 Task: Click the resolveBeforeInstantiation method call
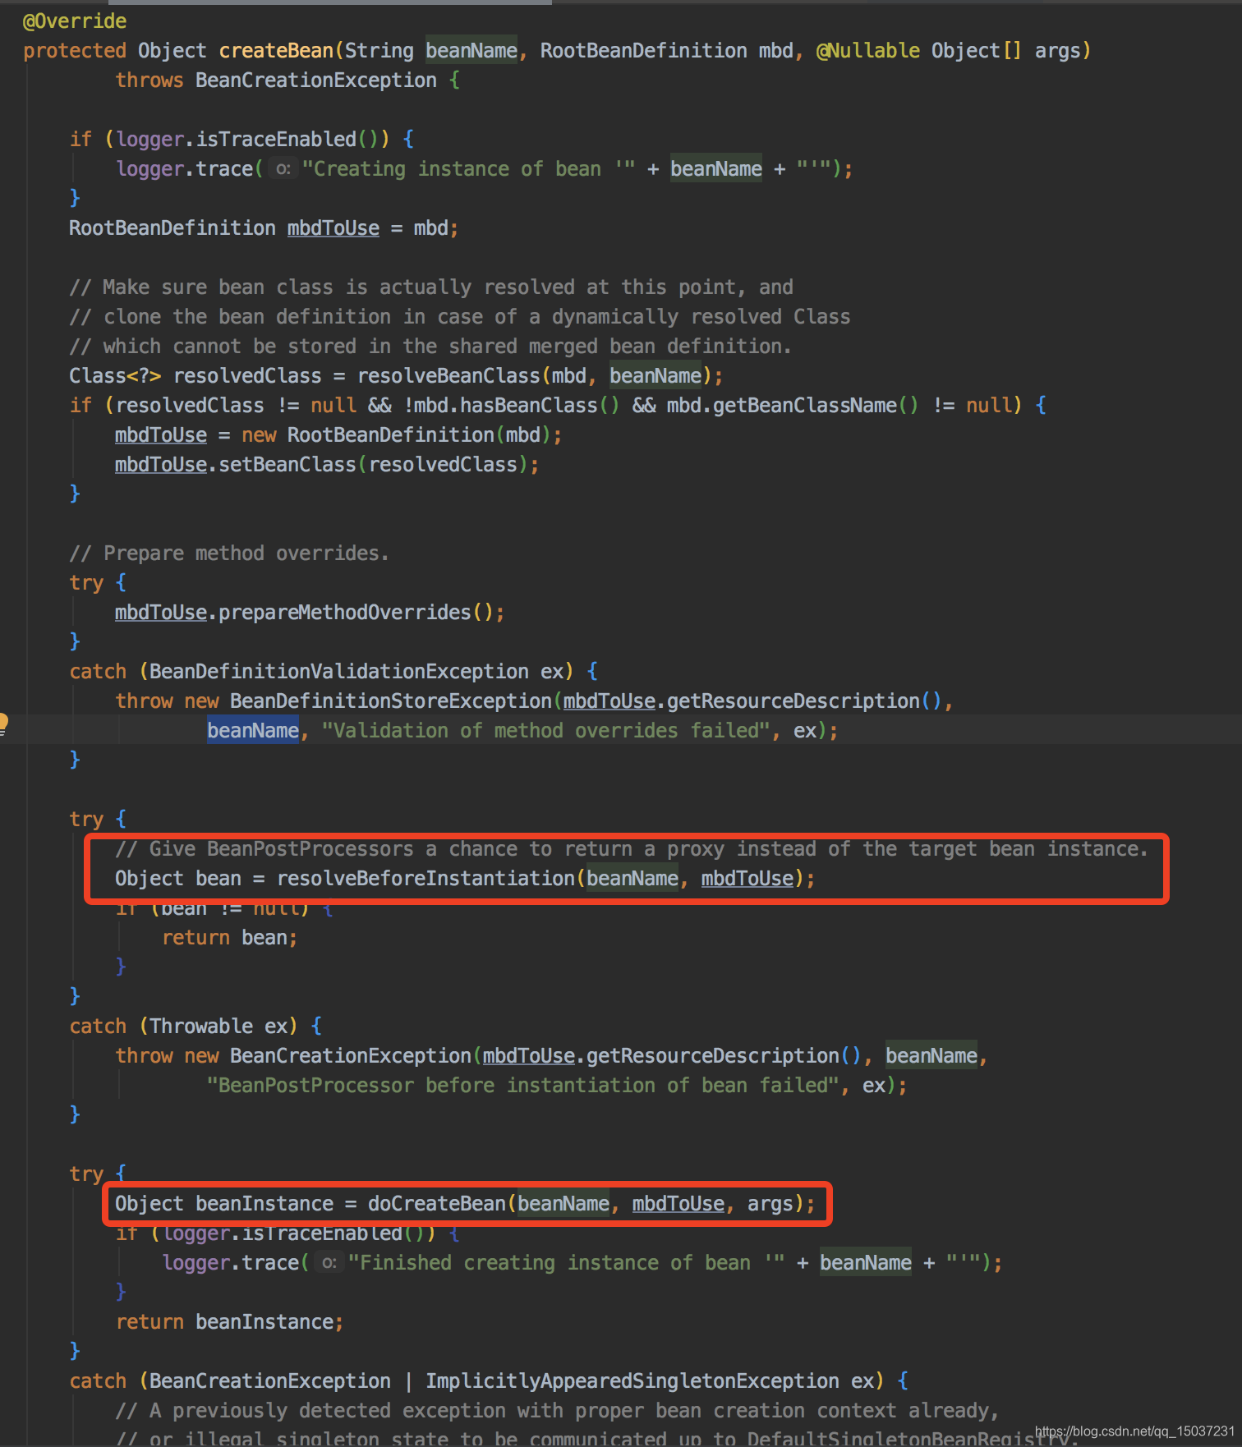pos(425,879)
